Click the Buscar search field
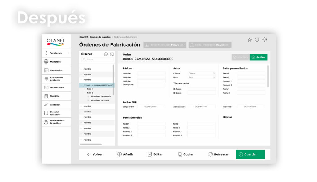 (97, 59)
